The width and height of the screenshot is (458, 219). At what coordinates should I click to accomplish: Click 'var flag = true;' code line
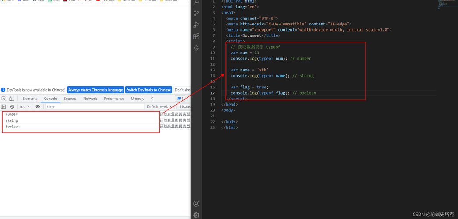(x=249, y=87)
